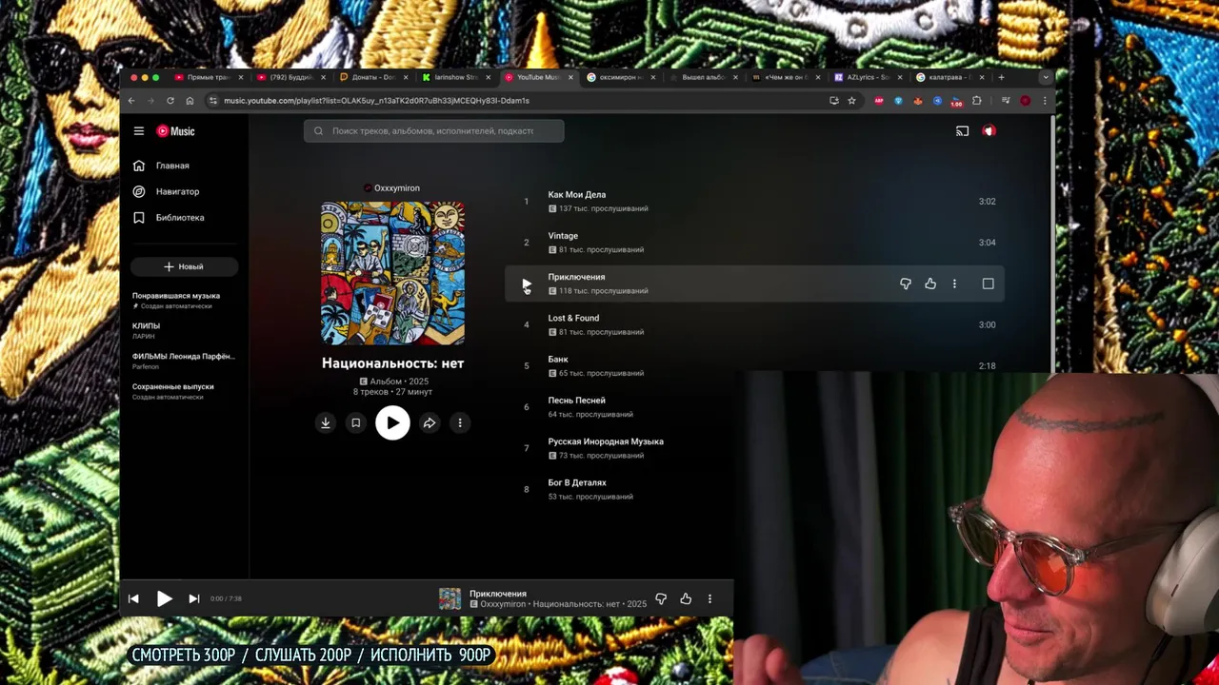
Task: Switch to the Донаты Docs tab
Action: pyautogui.click(x=373, y=77)
